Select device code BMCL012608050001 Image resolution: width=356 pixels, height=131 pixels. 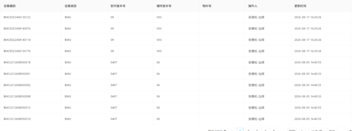17,74
